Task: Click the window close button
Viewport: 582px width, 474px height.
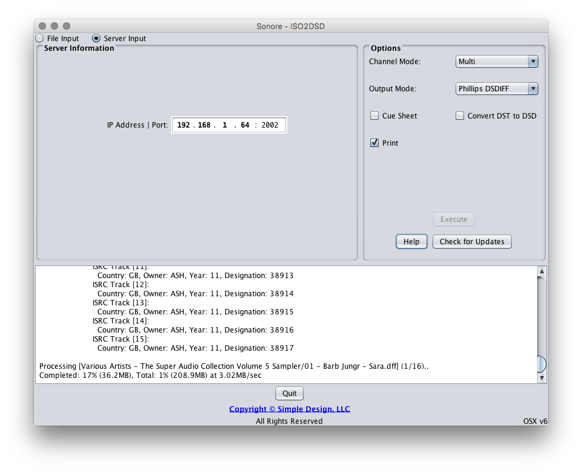Action: coord(42,26)
